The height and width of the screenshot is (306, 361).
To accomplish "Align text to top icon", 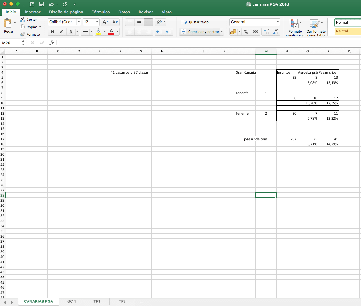I will (x=130, y=22).
